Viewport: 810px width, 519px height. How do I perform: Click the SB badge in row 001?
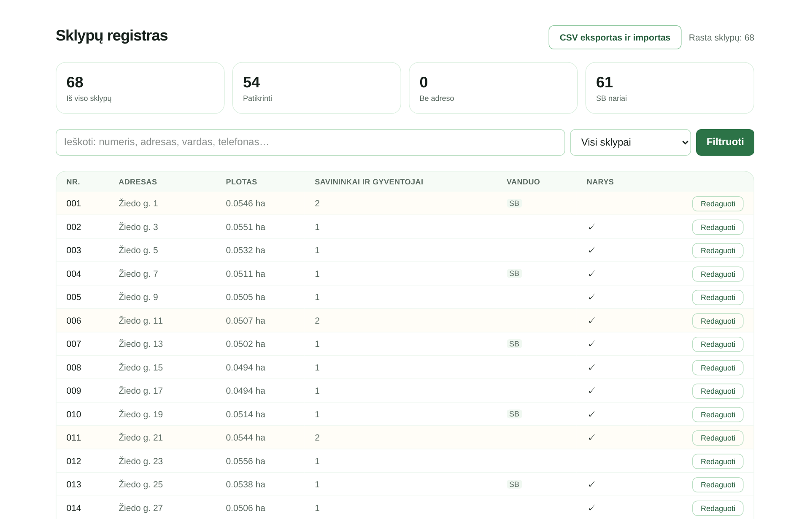[514, 203]
